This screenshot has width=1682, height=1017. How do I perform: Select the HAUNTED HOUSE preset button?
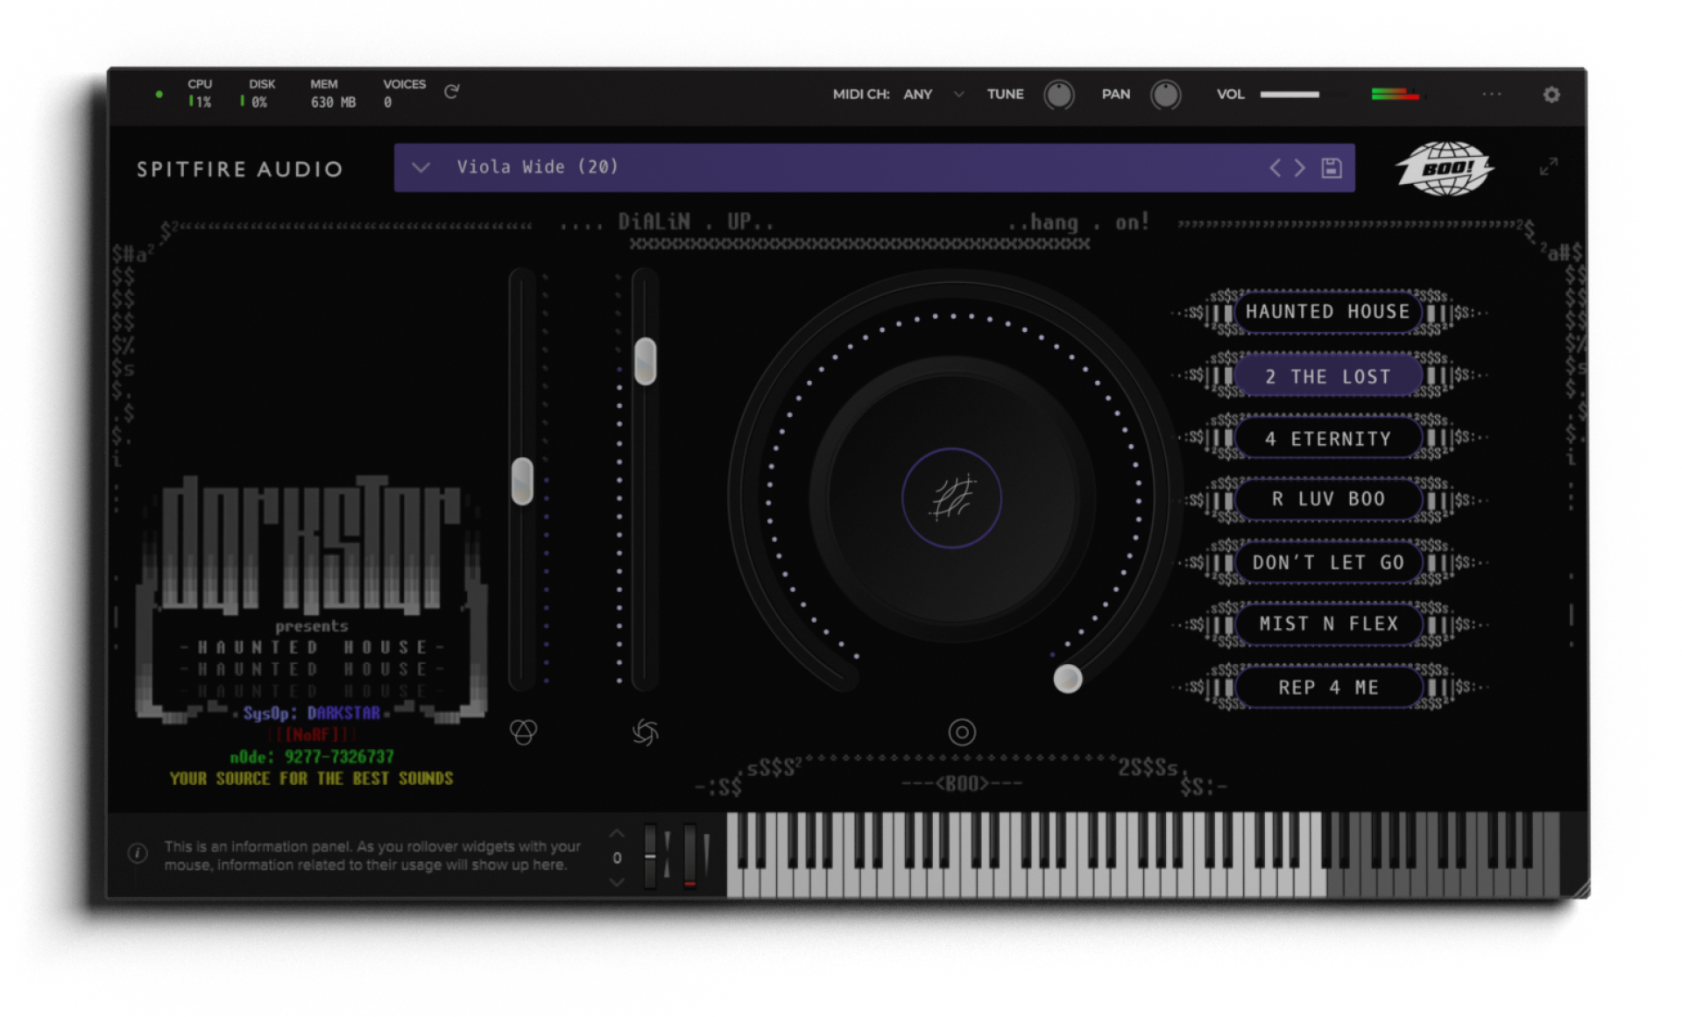tap(1327, 312)
